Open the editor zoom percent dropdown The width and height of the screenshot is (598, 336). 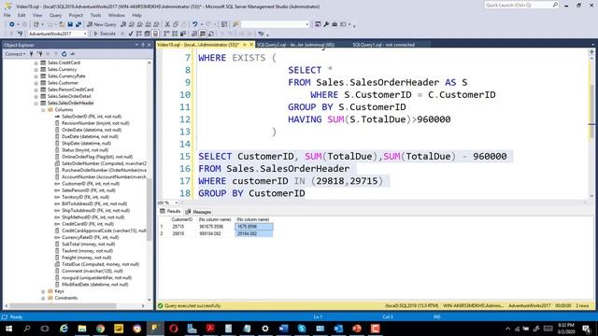pos(176,203)
